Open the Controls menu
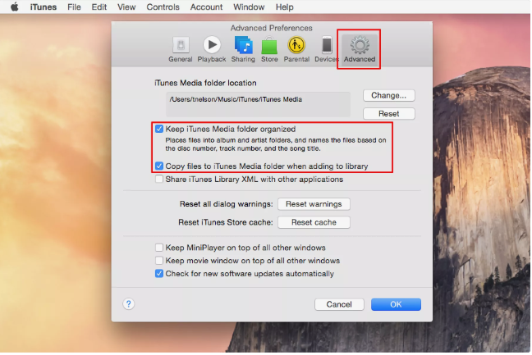 163,7
